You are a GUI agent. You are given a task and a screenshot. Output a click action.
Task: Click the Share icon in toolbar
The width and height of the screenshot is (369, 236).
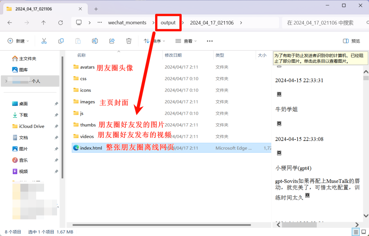pos(112,41)
